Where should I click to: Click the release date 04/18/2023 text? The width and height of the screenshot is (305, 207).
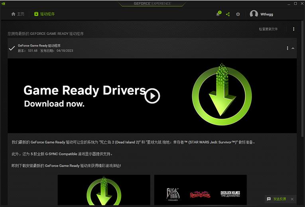(x=57, y=51)
